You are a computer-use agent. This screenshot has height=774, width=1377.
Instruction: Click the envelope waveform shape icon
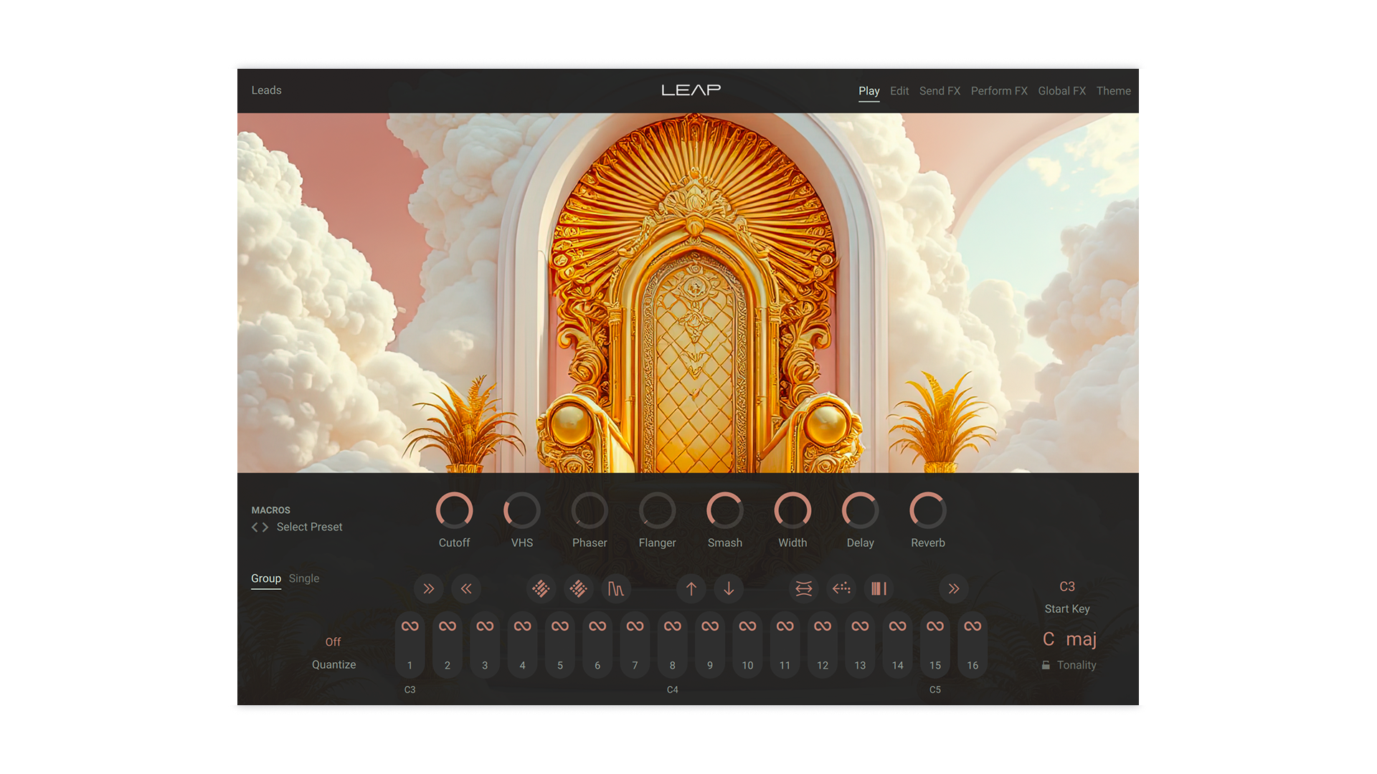(615, 589)
